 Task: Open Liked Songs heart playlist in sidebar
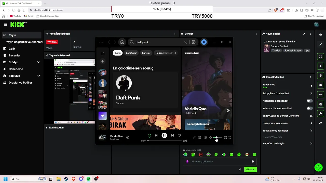pyautogui.click(x=103, y=116)
